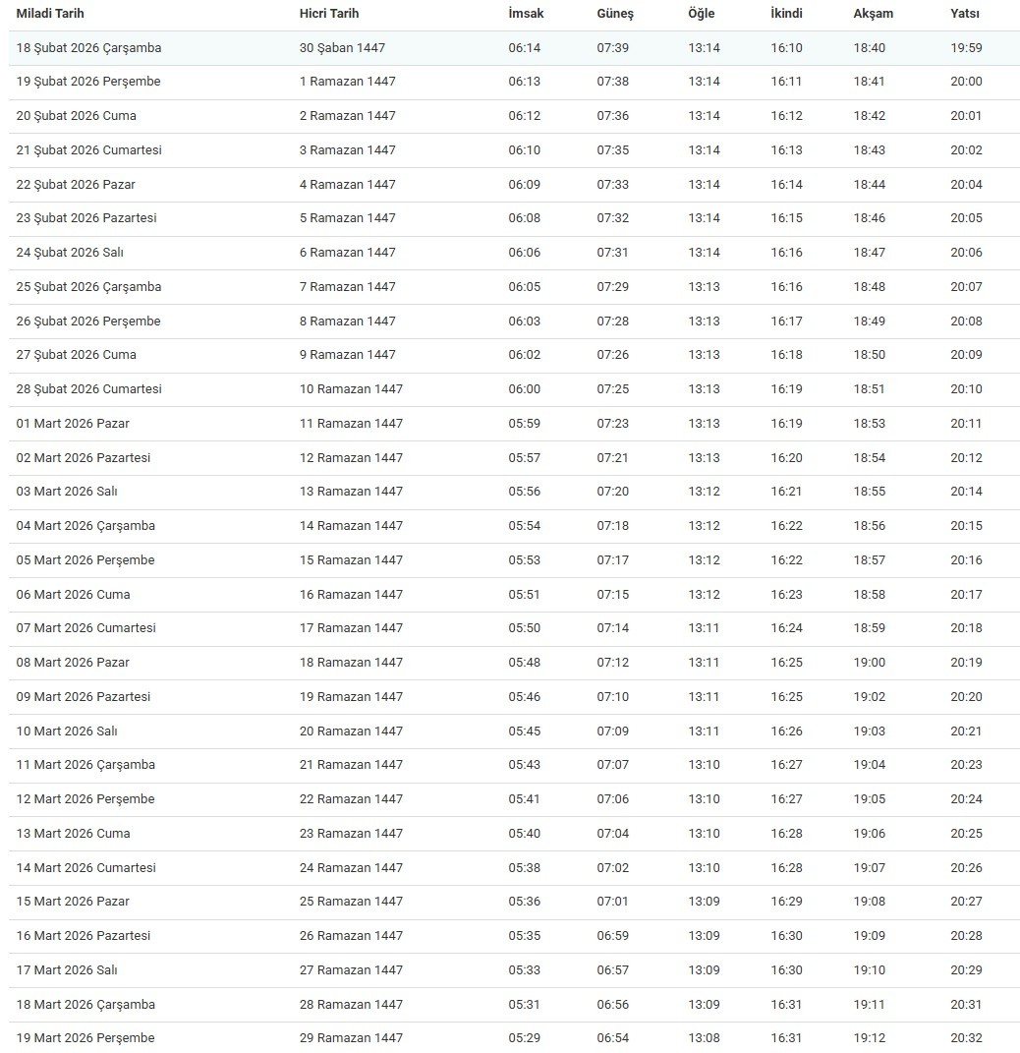Click Yatsı time 20:32 in last row
The width and height of the screenshot is (1020, 1053).
(966, 1038)
